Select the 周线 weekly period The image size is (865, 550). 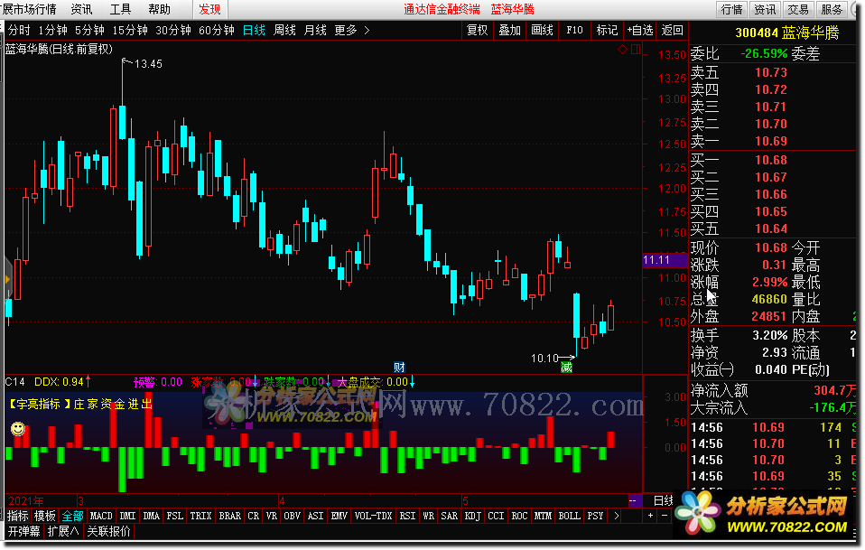pyautogui.click(x=284, y=31)
